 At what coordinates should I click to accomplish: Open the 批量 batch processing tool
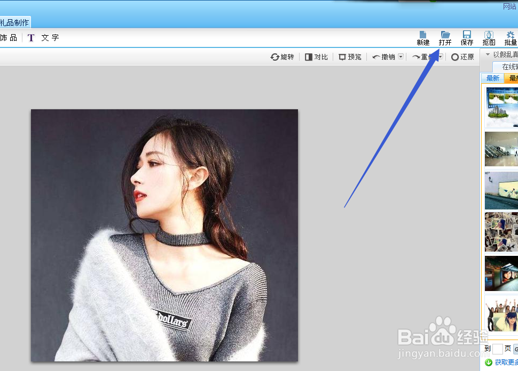511,38
